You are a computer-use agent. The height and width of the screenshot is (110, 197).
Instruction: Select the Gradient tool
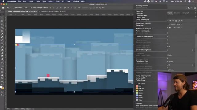(2, 53)
